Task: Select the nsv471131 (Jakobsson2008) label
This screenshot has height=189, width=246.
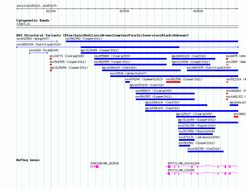Action: tap(199, 137)
